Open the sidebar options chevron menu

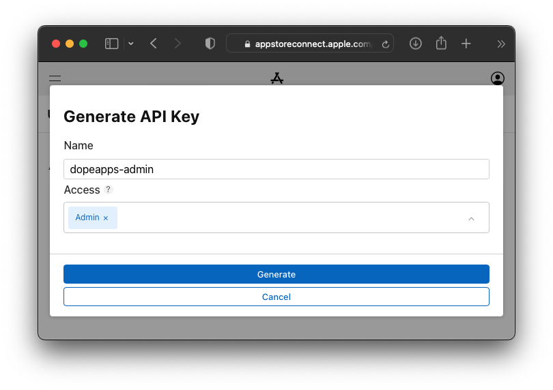click(x=131, y=44)
